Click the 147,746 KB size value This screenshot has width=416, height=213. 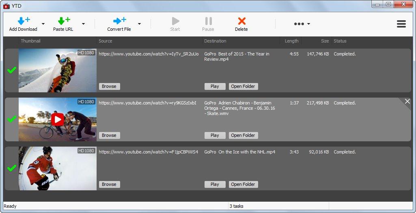pos(318,54)
